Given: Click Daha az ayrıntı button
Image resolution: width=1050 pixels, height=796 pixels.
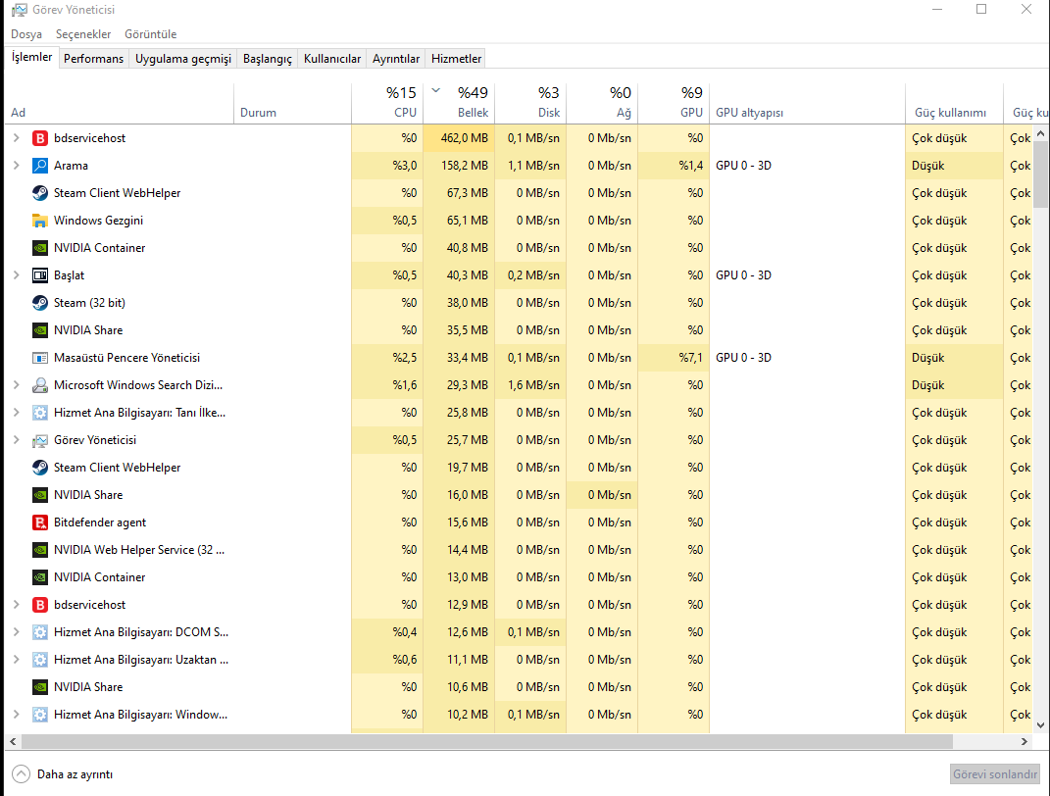Looking at the screenshot, I should click(x=63, y=774).
